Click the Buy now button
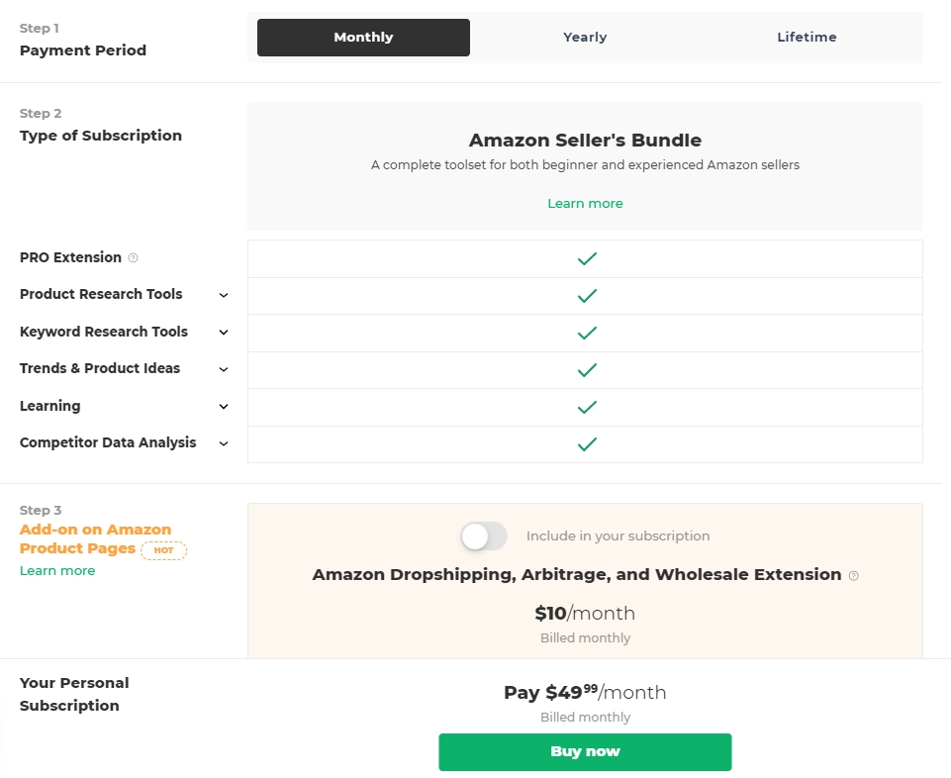This screenshot has height=778, width=951. click(585, 751)
